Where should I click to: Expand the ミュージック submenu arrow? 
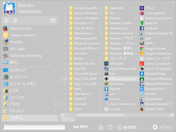pos(55,97)
